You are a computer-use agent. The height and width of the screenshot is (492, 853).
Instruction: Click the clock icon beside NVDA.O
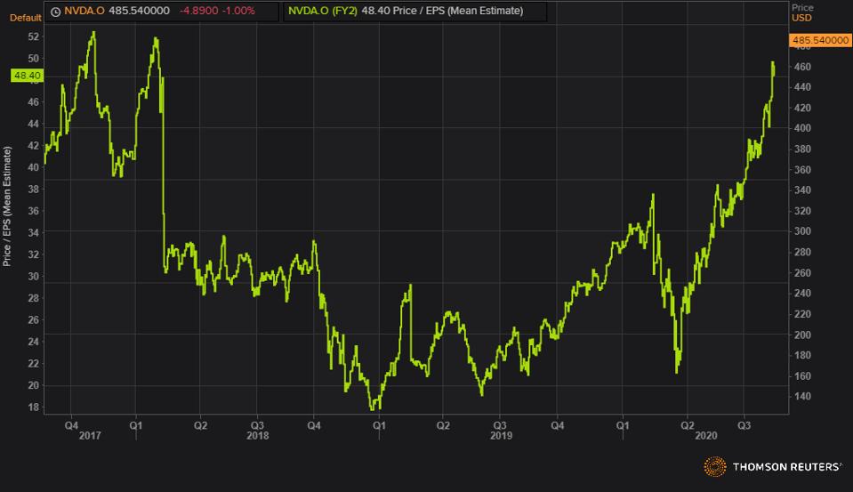pyautogui.click(x=55, y=12)
